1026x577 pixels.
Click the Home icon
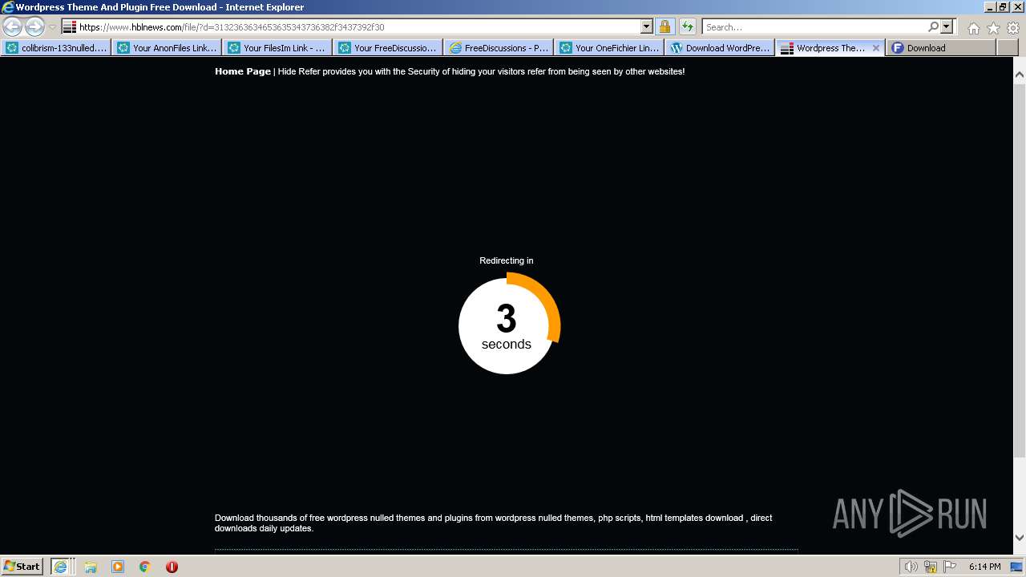[x=973, y=28]
